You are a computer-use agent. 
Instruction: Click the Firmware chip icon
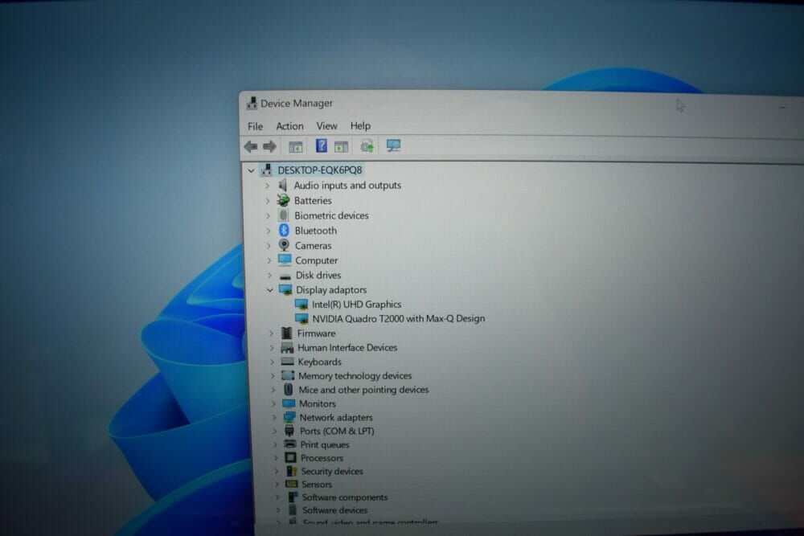click(x=287, y=333)
